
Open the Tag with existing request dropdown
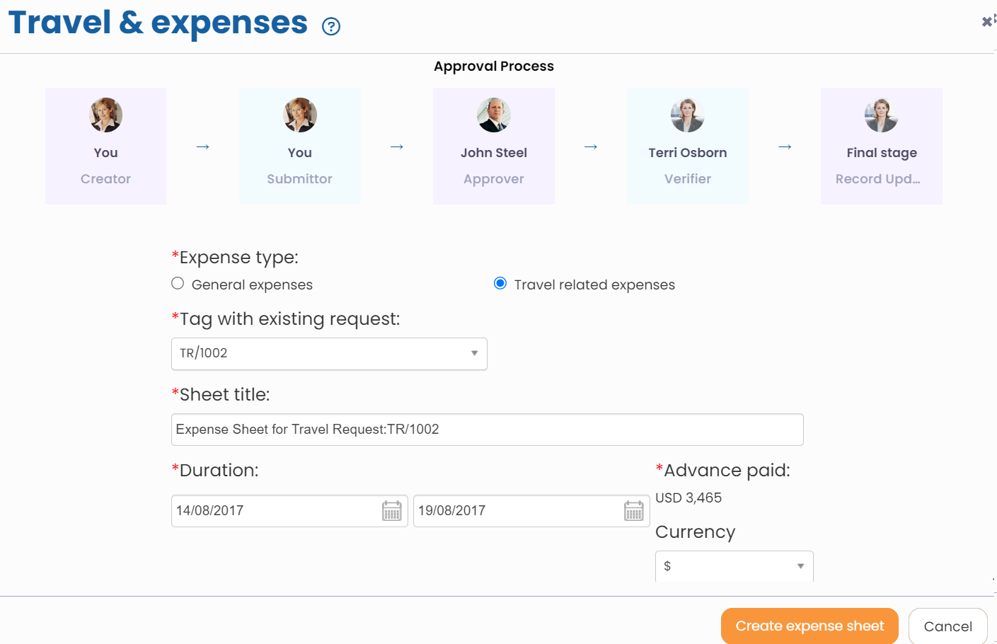pyautogui.click(x=329, y=354)
